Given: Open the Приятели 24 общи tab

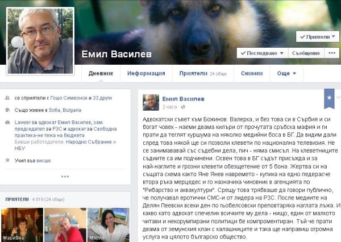Looking at the screenshot, I should click(x=203, y=73).
